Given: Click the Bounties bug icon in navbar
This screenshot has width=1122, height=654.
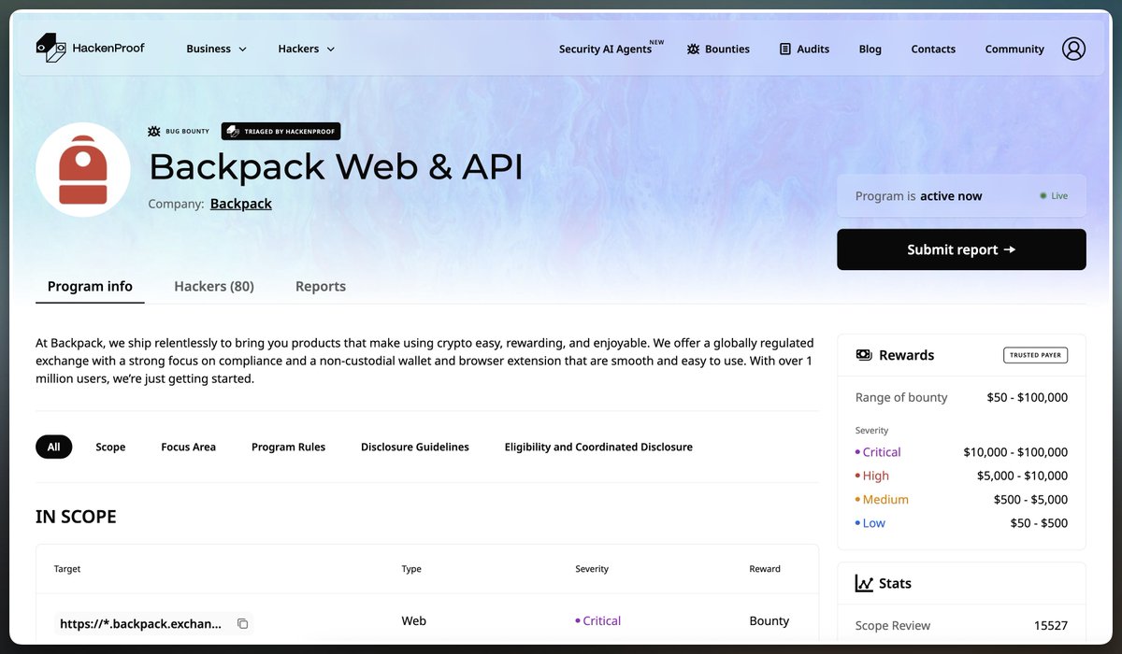Looking at the screenshot, I should pos(693,49).
